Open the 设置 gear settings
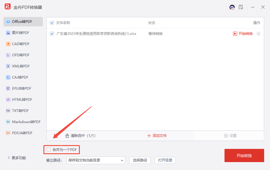The image size is (270, 170). point(230,136)
